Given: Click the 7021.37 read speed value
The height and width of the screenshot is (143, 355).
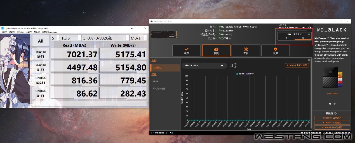Looking at the screenshot, I should click(x=74, y=54).
